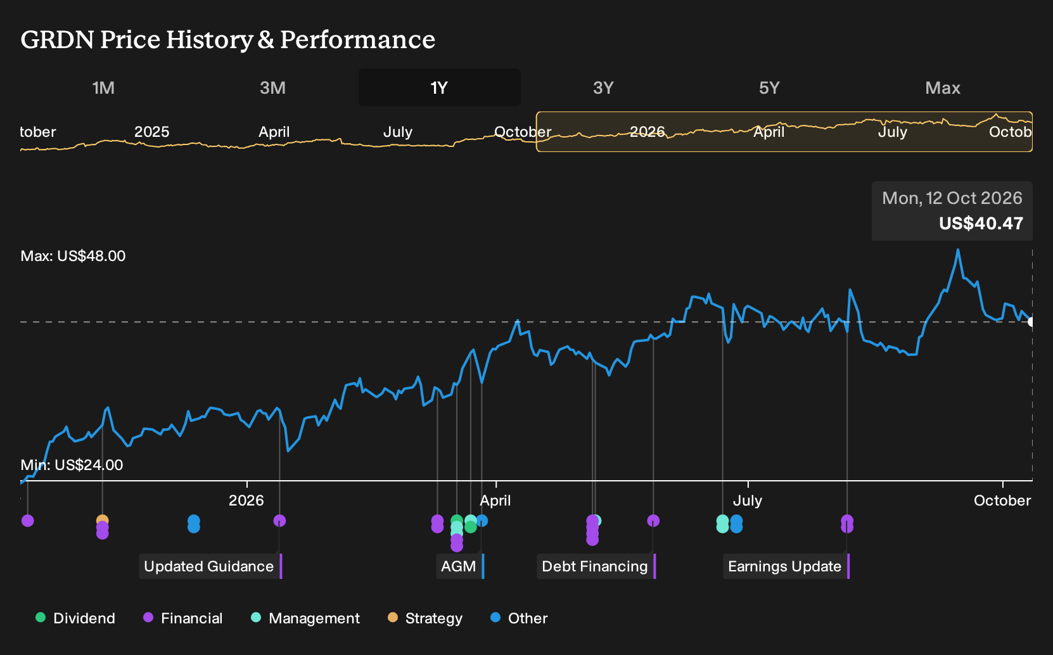Screen dimensions: 1053x655
Task: Click the Max: US$48.00 label
Action: (73, 256)
